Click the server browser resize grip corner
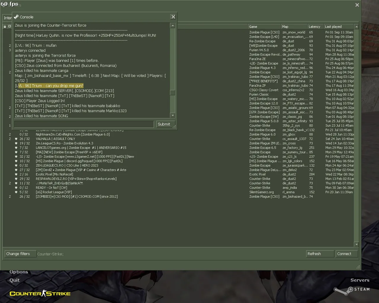Viewport: 379px width, 303px height. click(x=358, y=267)
